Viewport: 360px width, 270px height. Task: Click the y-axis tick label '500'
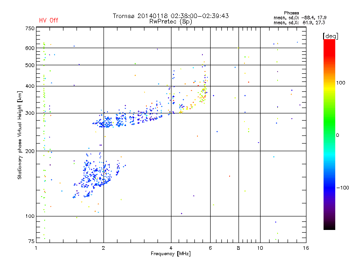point(30,65)
